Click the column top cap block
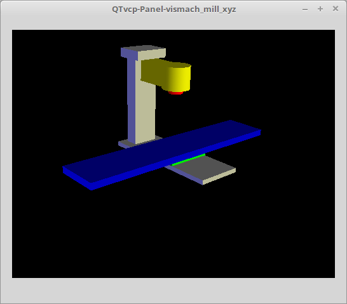 (x=143, y=53)
